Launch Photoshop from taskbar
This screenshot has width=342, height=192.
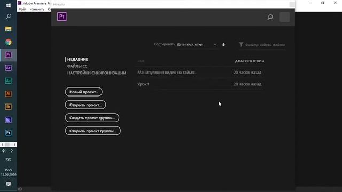pos(9,133)
